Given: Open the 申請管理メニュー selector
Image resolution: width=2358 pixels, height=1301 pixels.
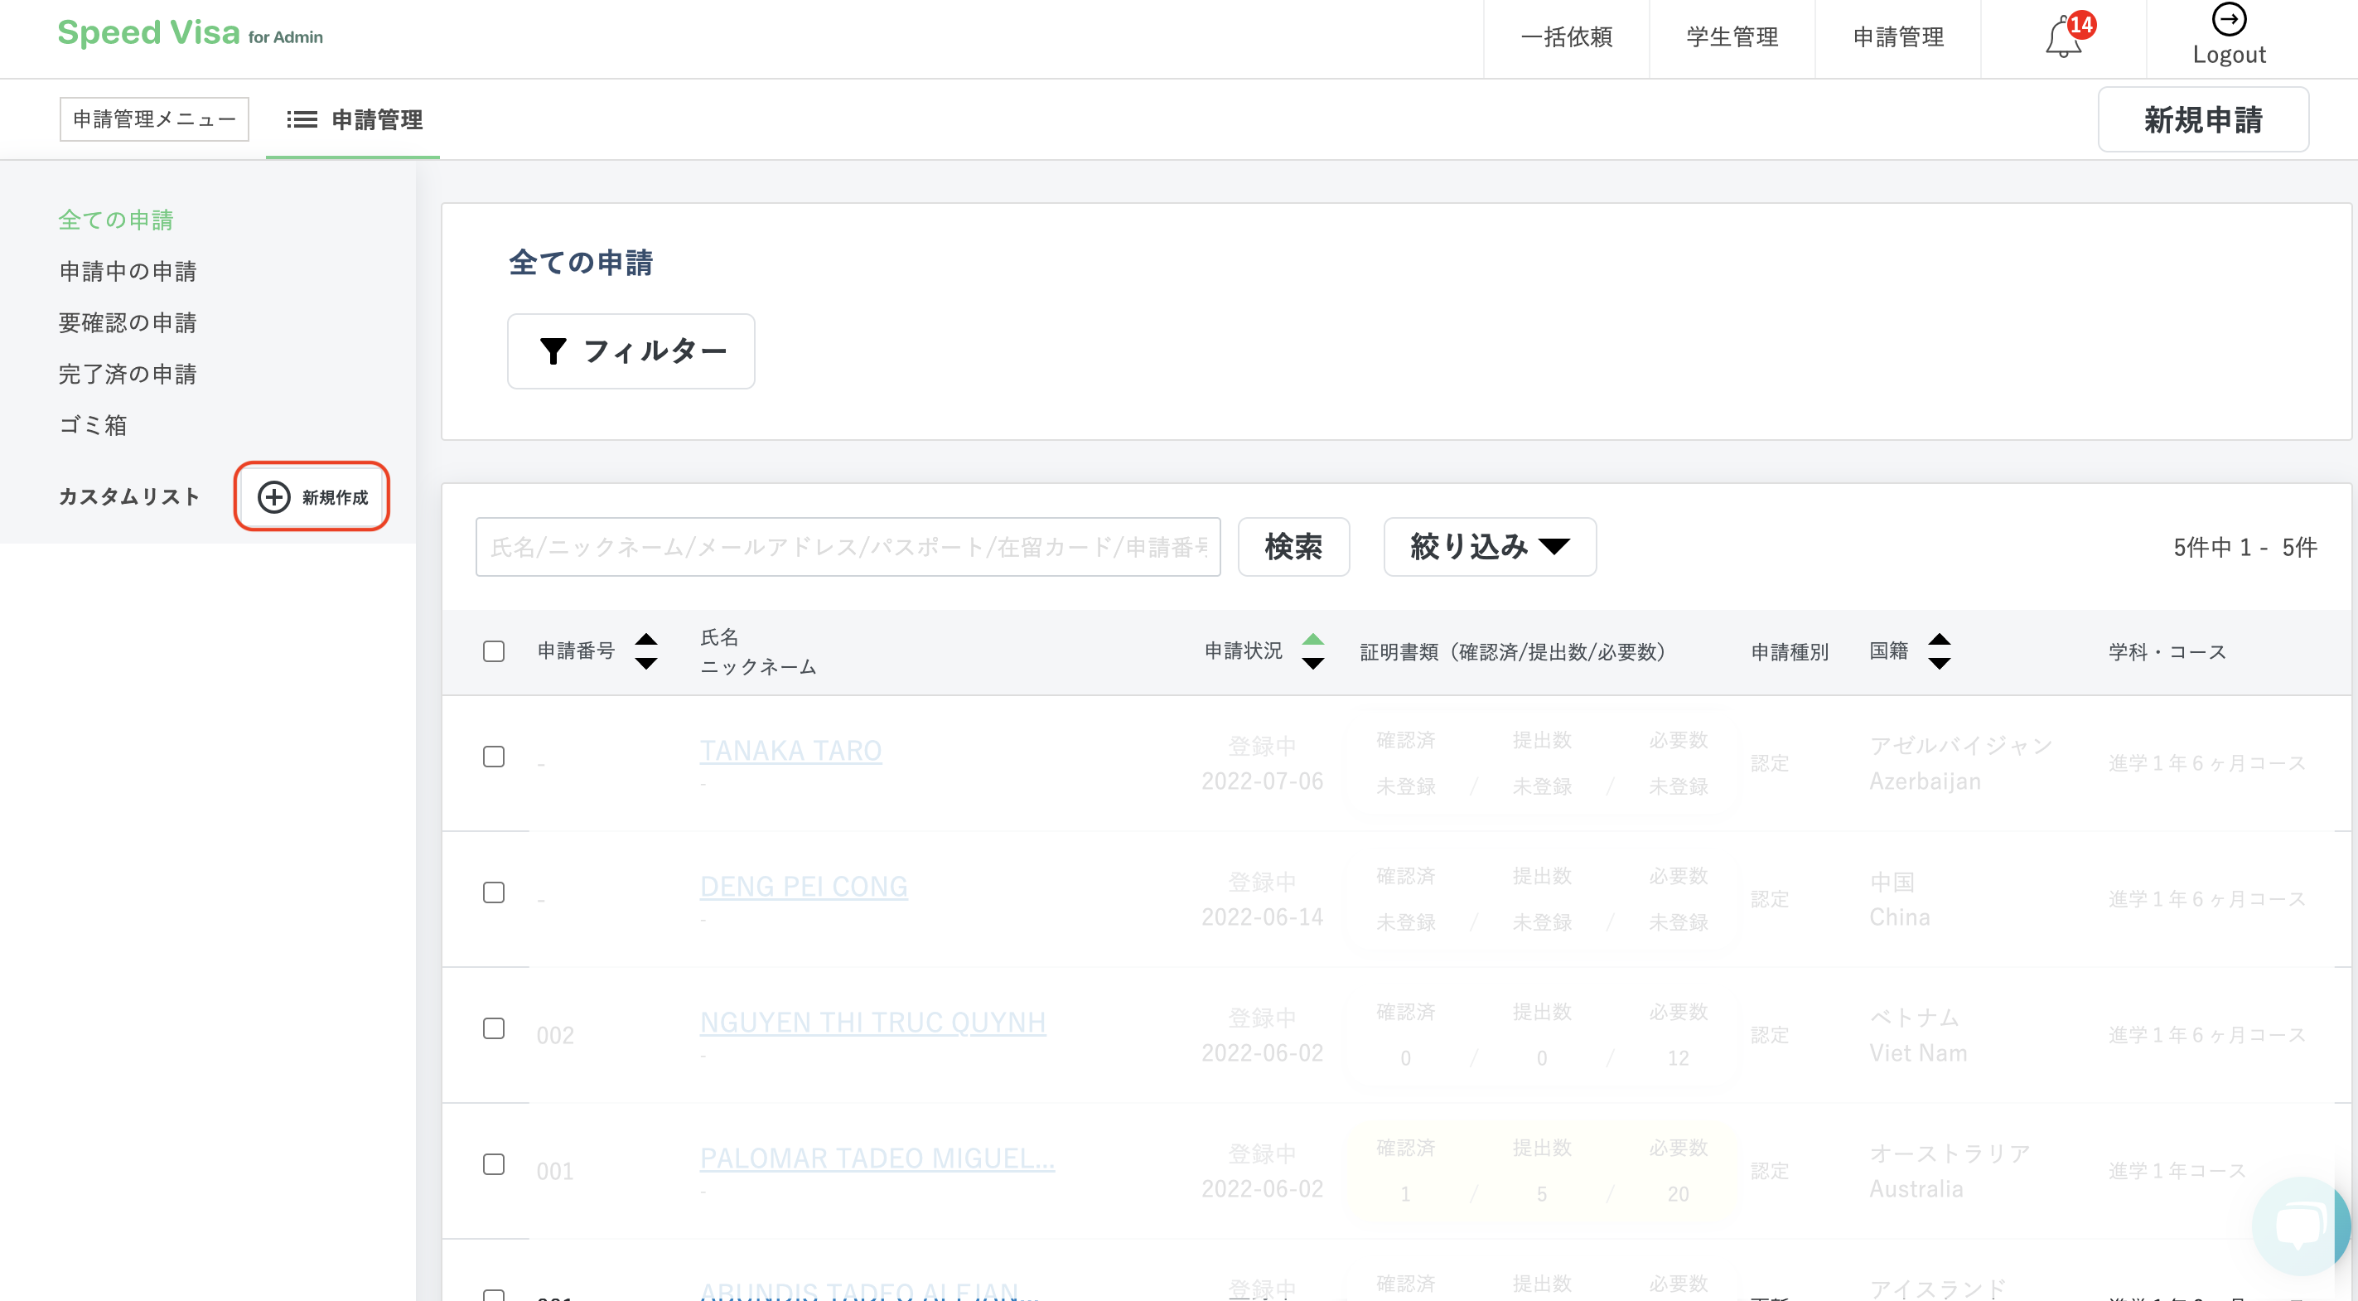Looking at the screenshot, I should tap(154, 119).
